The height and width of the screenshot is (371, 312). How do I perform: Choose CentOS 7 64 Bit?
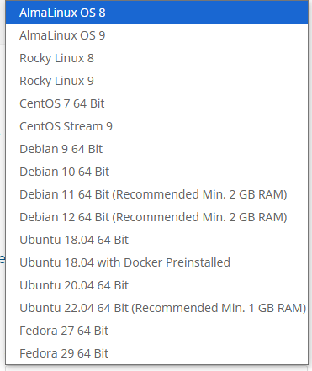(156, 103)
